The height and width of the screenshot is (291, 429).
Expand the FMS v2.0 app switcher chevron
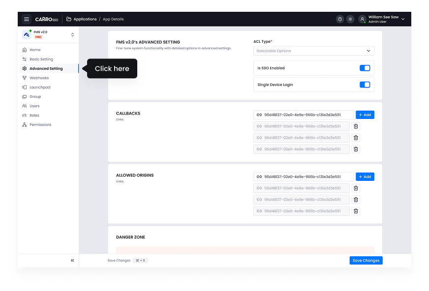pos(71,34)
